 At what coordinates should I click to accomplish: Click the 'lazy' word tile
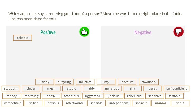[106, 82]
